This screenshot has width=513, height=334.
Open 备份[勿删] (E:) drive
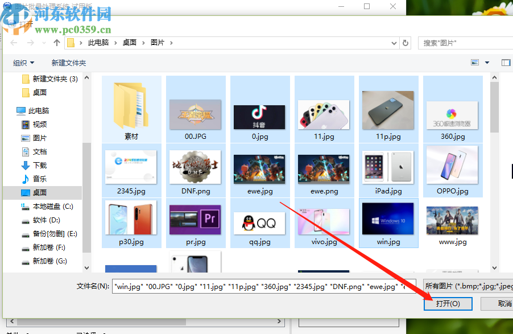[49, 234]
